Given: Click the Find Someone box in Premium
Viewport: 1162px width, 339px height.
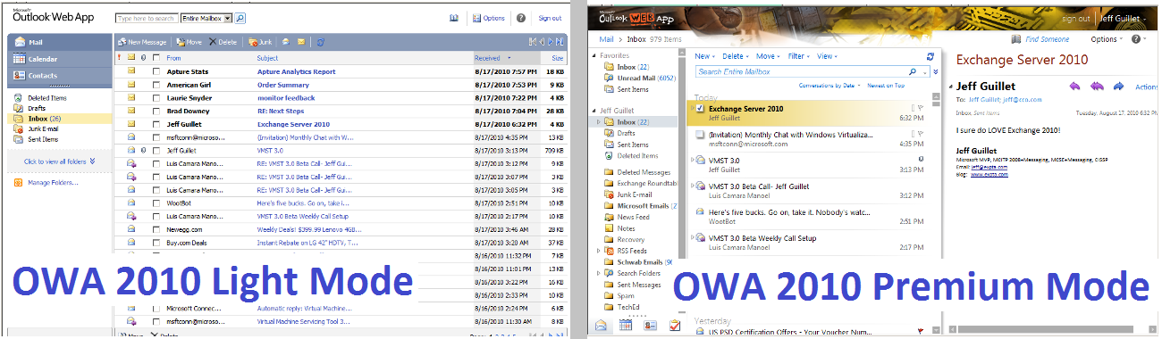Looking at the screenshot, I should click(x=1040, y=39).
